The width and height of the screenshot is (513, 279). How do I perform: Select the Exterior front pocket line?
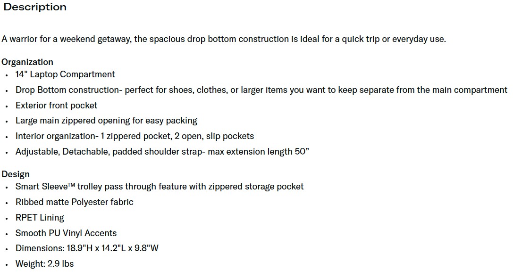(56, 105)
